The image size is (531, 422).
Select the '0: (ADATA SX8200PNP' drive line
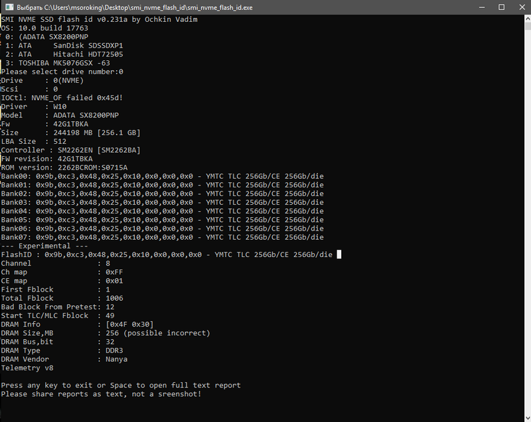46,37
